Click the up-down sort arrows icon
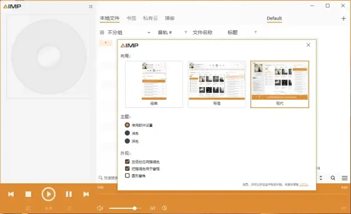Viewport: 351px width, 214px height. coord(321,178)
